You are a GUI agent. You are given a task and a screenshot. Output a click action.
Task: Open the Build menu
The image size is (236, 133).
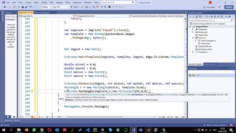36,3
